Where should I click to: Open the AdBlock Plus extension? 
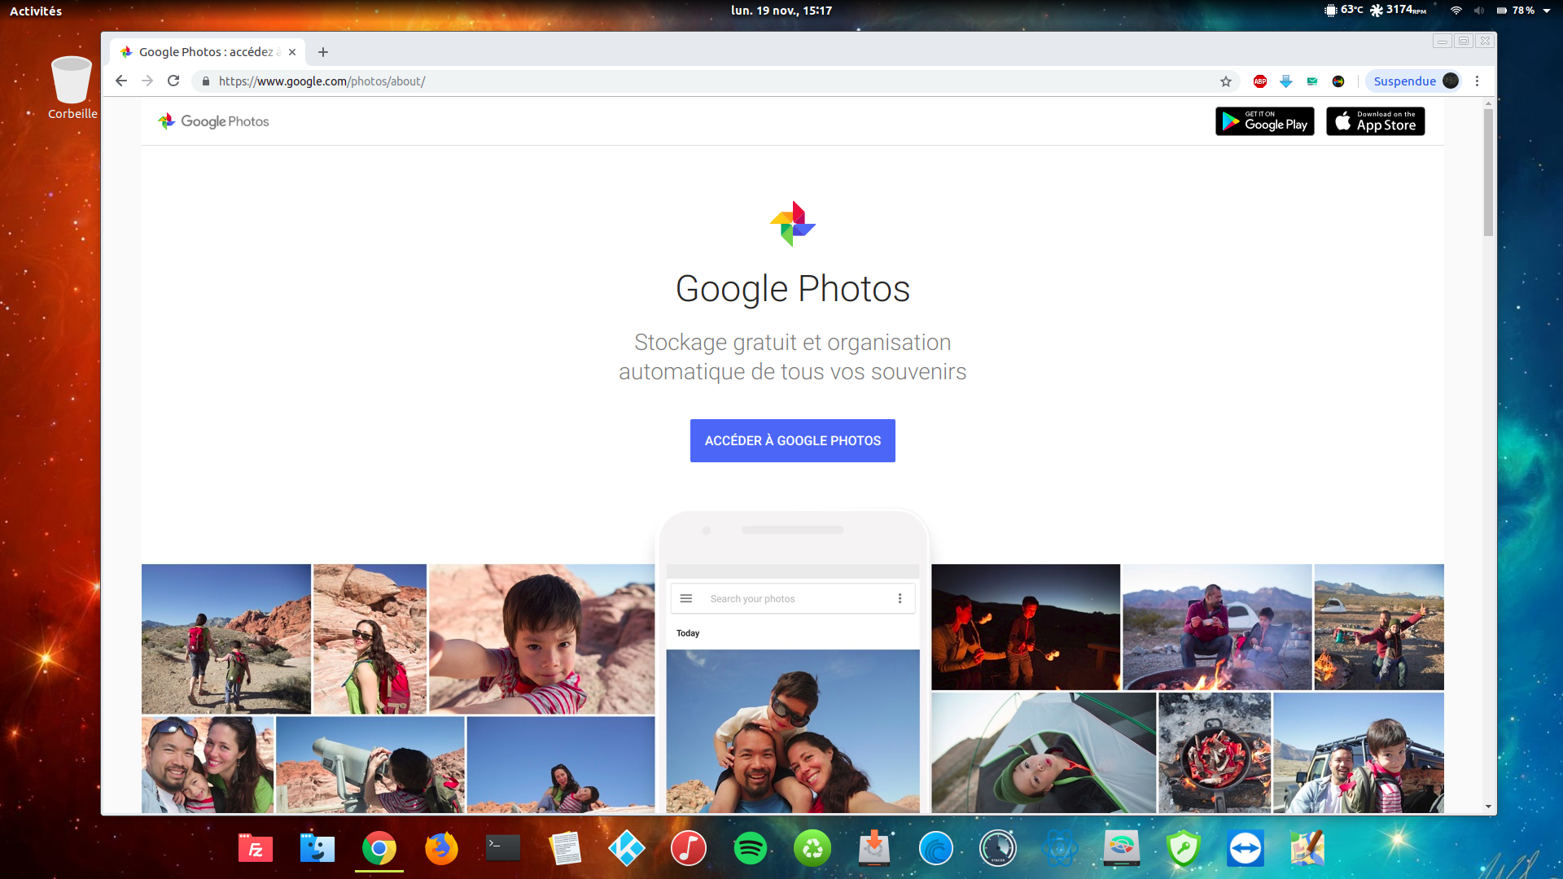(x=1260, y=81)
